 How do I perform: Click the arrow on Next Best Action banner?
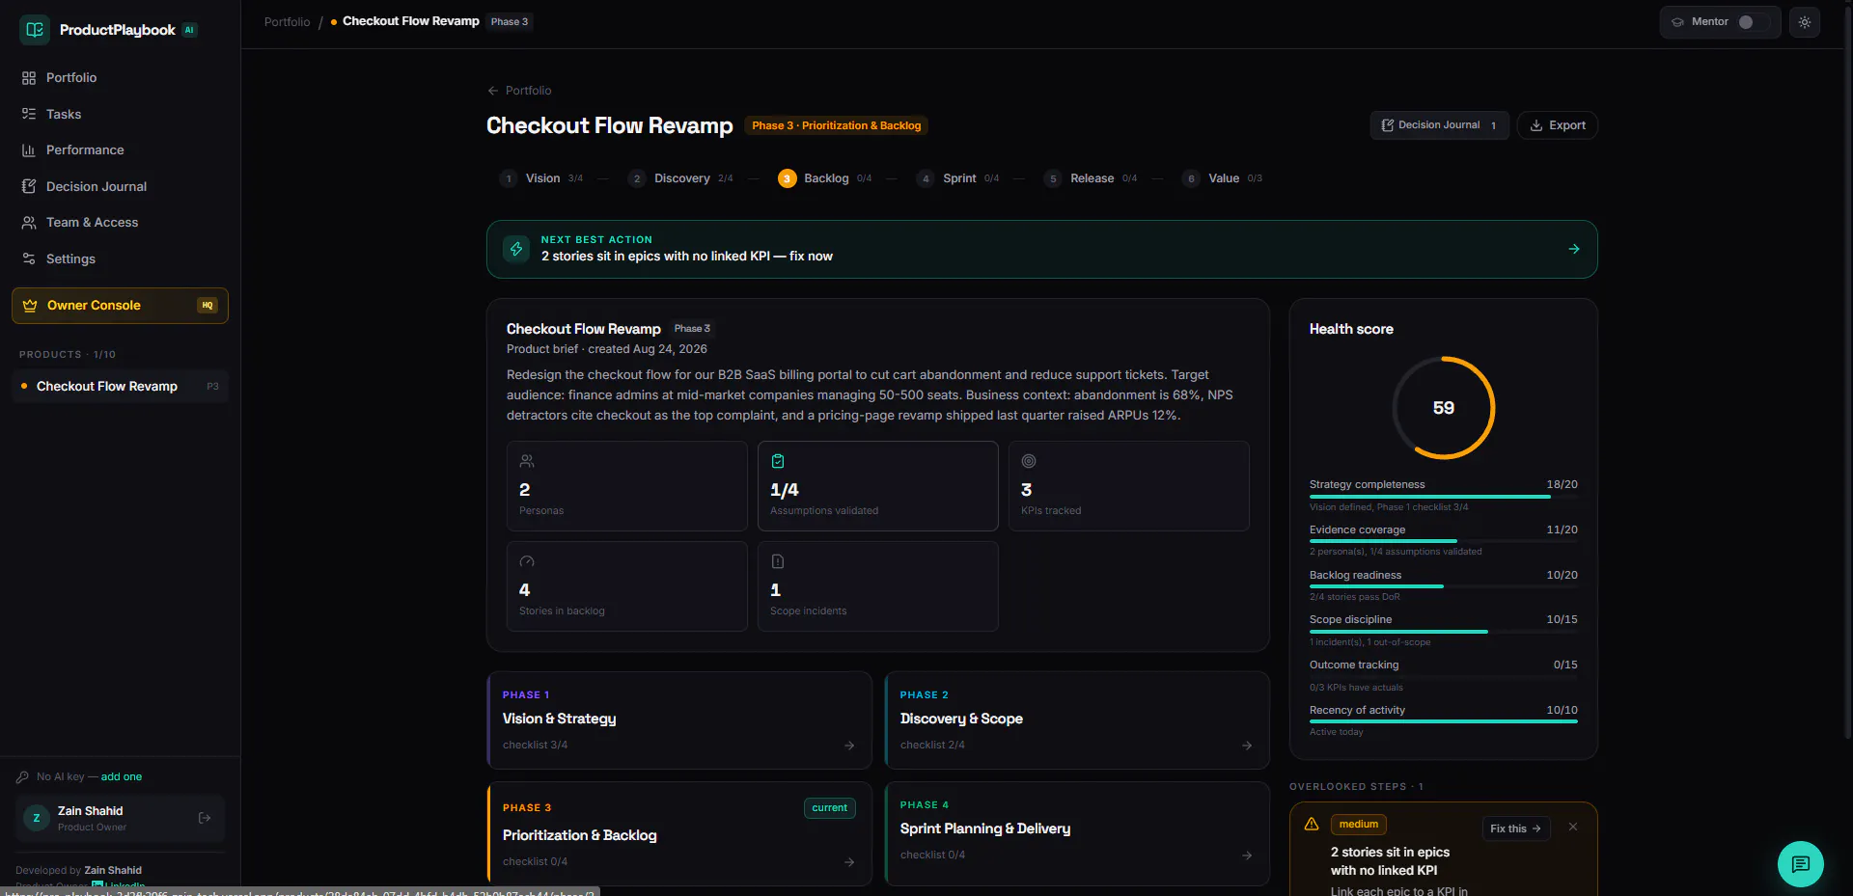1574,249
